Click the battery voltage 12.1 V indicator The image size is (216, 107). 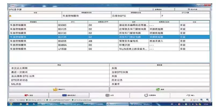(x=194, y=100)
